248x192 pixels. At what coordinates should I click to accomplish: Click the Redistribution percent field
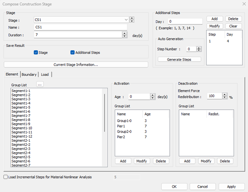[x=214, y=96]
